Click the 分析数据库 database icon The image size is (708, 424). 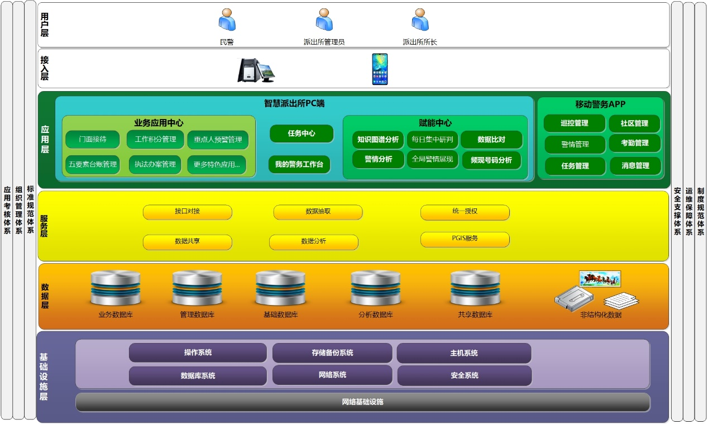[x=375, y=288]
